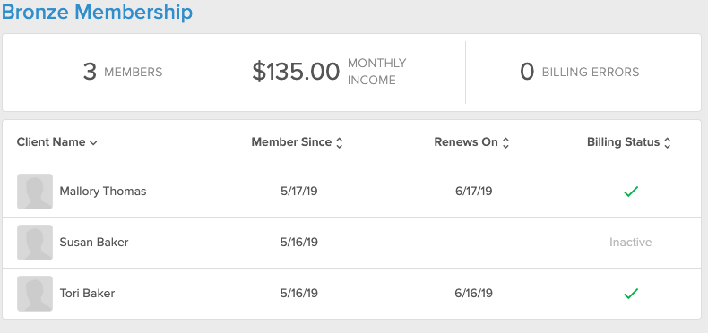The image size is (708, 333).
Task: Select the 3 Members summary stat
Action: [x=123, y=72]
